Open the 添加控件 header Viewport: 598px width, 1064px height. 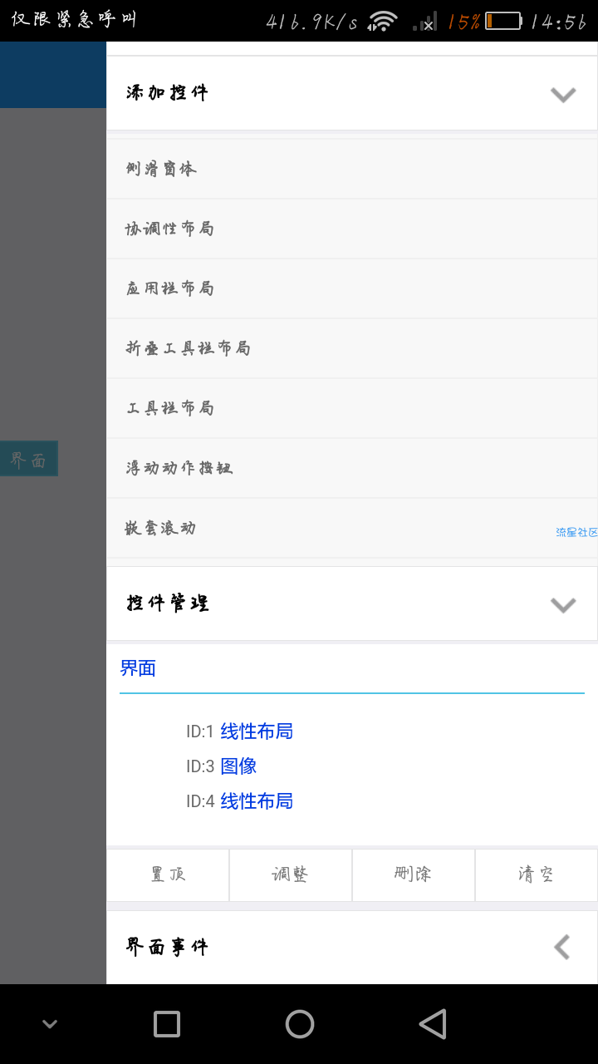(352, 93)
